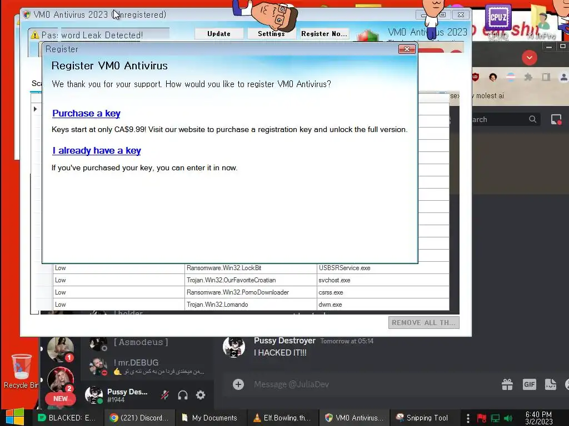Click Pussy Des... #1944 user panel
Image resolution: width=569 pixels, height=426 pixels.
[x=118, y=395]
